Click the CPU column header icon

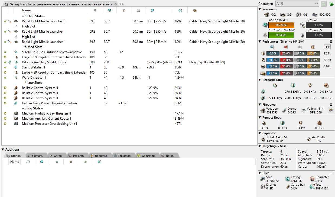tap(109, 10)
